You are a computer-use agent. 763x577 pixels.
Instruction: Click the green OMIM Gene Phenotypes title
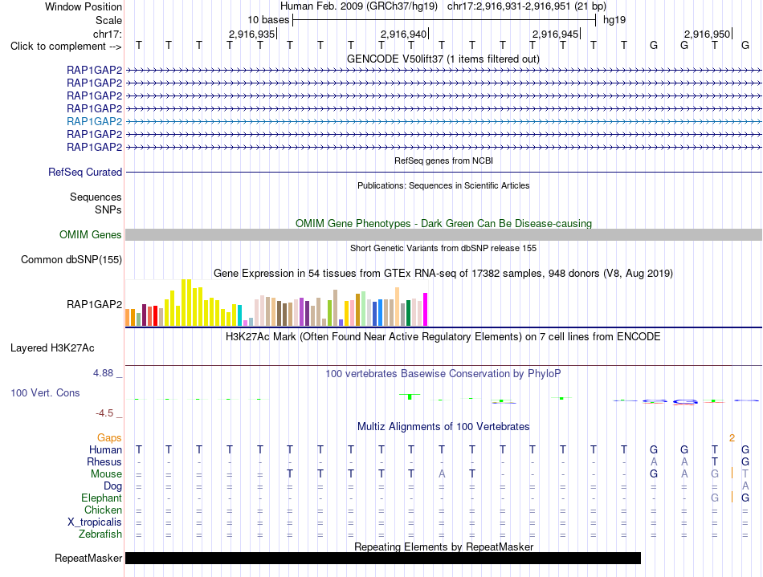(444, 224)
